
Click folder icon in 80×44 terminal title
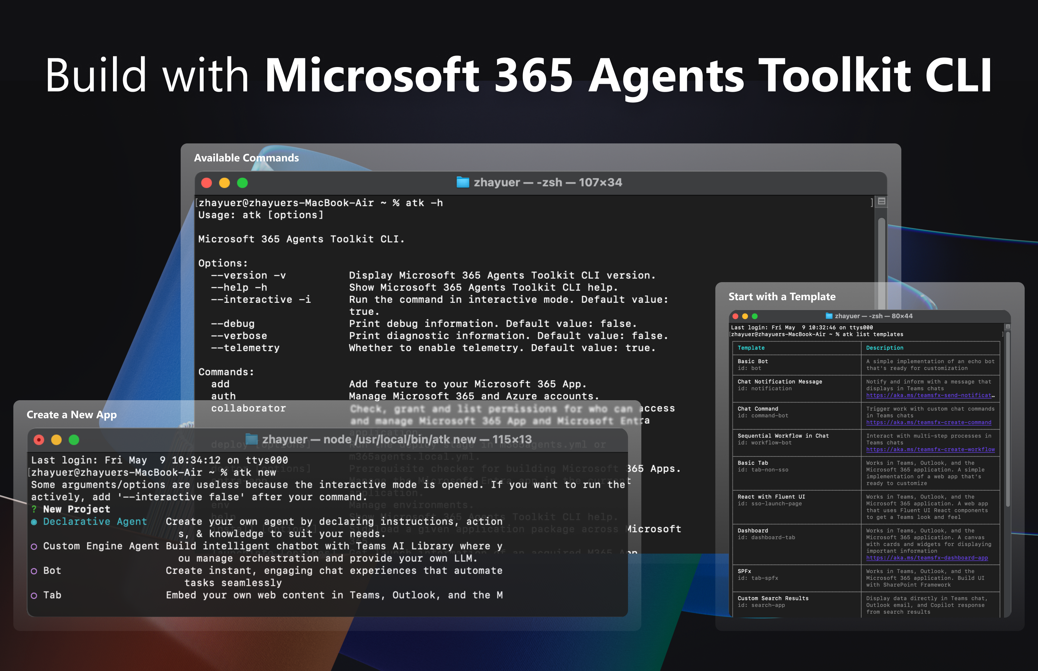coord(829,316)
